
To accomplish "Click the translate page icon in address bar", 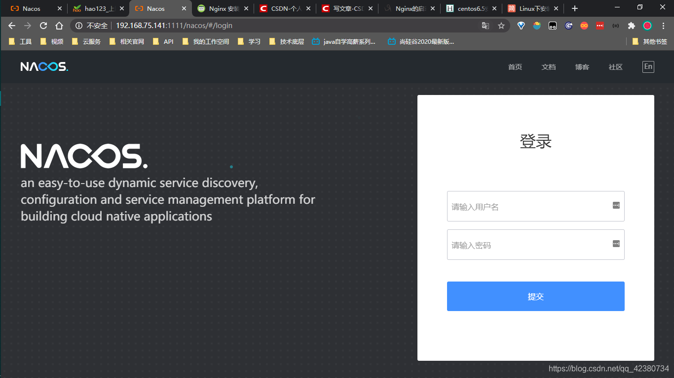I will click(486, 26).
